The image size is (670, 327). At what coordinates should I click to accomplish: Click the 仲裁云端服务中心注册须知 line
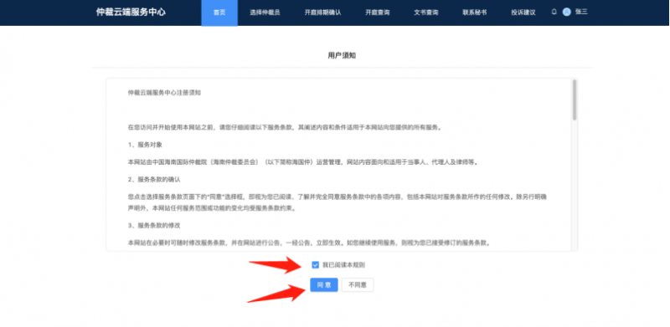(x=164, y=93)
